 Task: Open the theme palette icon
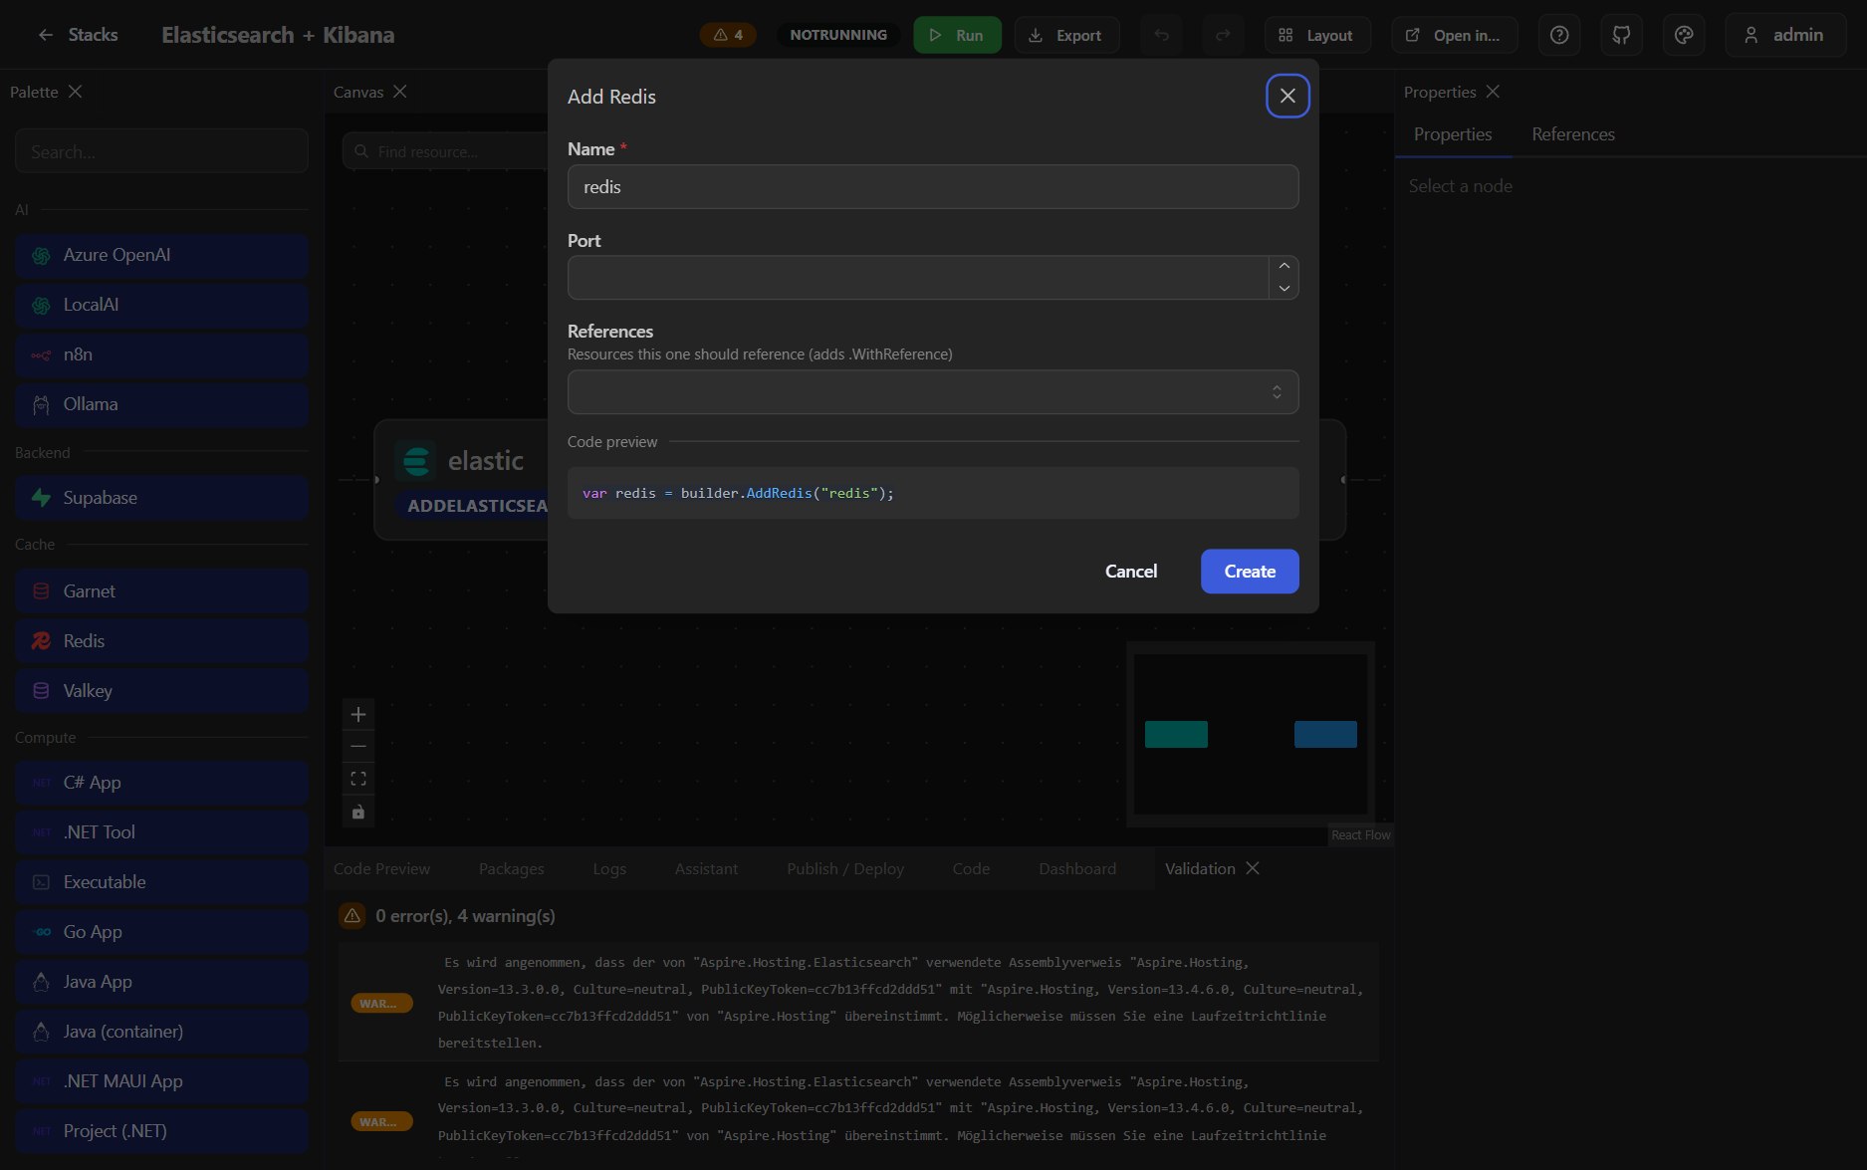[x=1684, y=35]
